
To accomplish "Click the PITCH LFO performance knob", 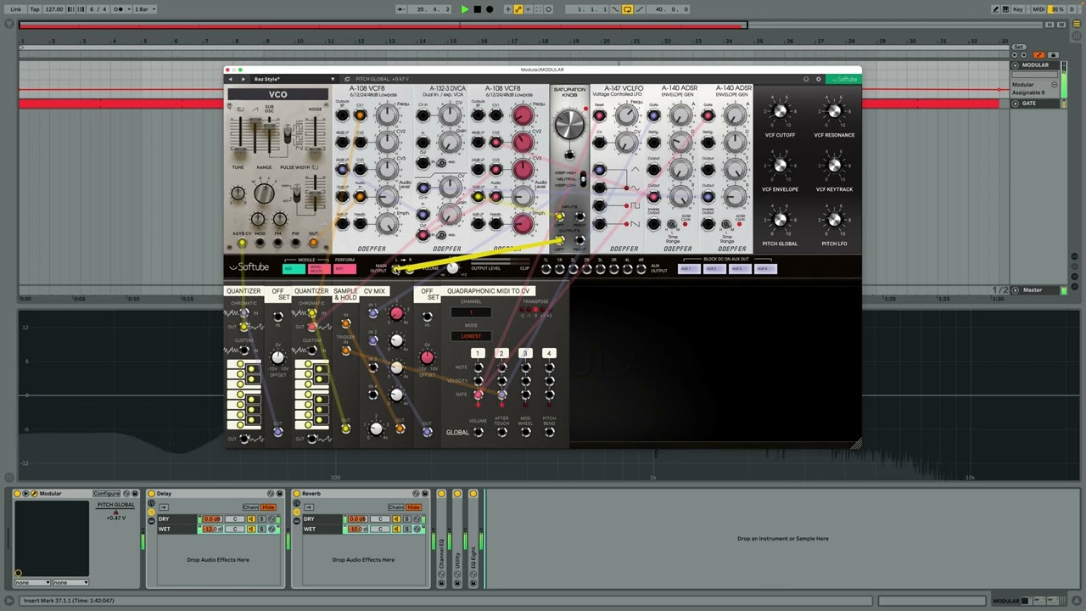I will coord(834,221).
